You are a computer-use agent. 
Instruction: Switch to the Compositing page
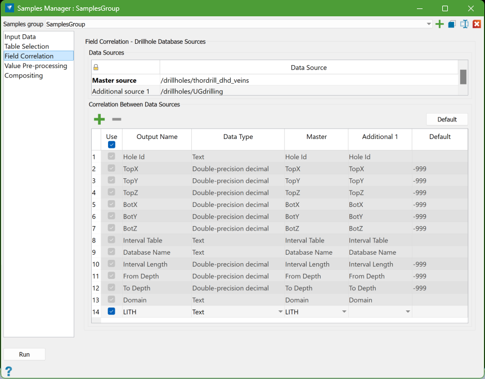click(x=24, y=75)
